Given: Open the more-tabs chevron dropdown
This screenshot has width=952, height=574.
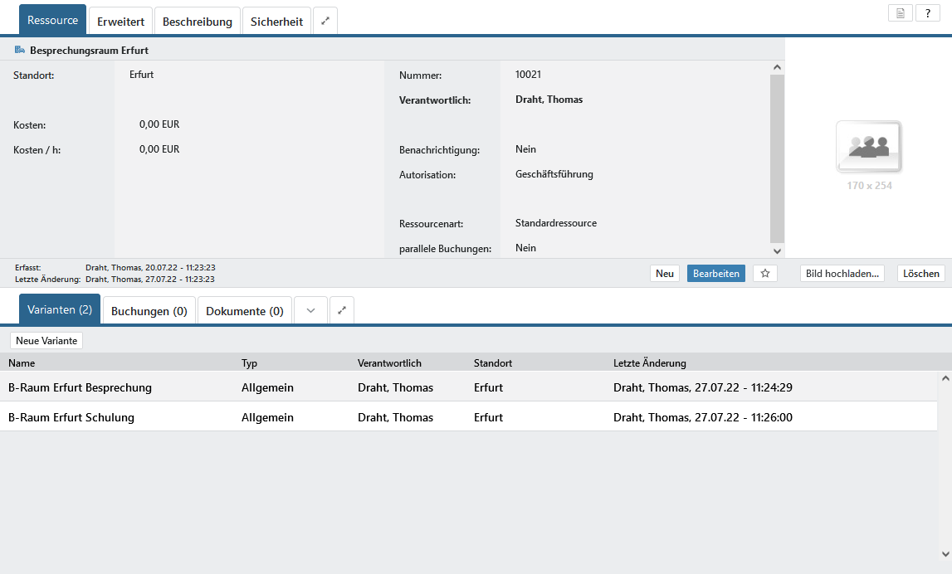Looking at the screenshot, I should click(x=310, y=310).
